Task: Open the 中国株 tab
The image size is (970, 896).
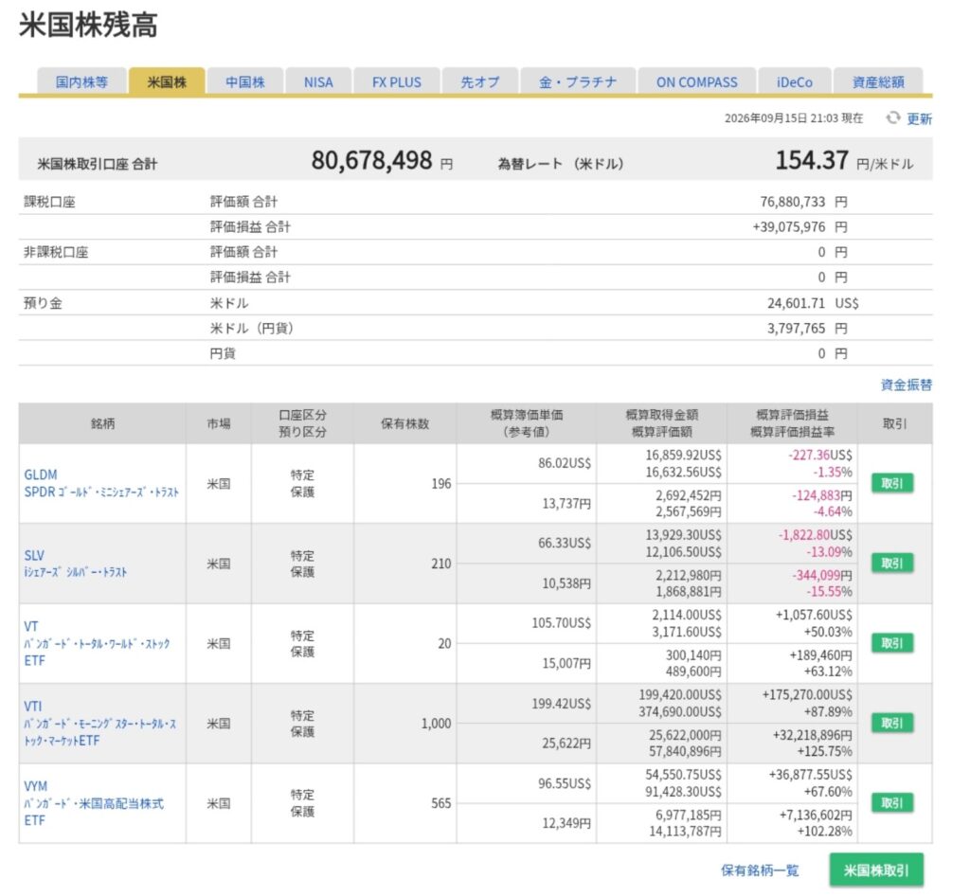Action: pyautogui.click(x=245, y=81)
